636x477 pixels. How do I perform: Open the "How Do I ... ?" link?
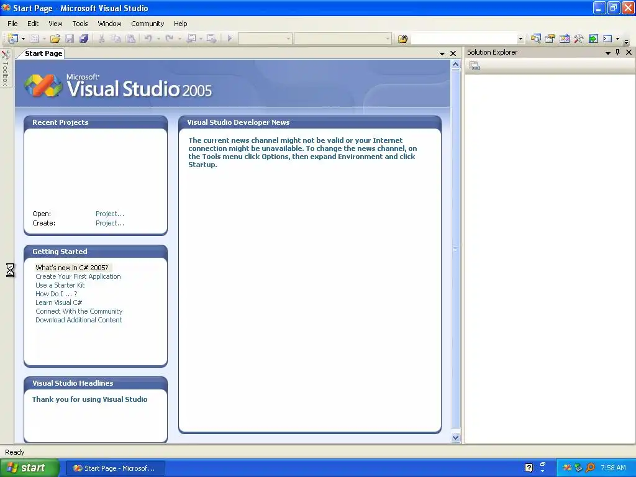click(x=56, y=294)
